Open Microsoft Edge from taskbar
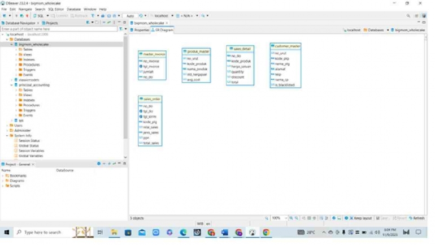435x245 pixels. click(x=183, y=232)
